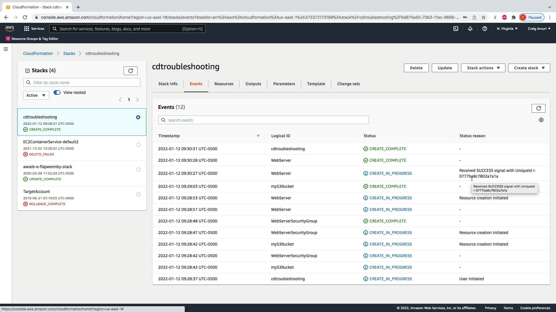Click the Delete stack button
This screenshot has width=556, height=312.
[x=416, y=68]
